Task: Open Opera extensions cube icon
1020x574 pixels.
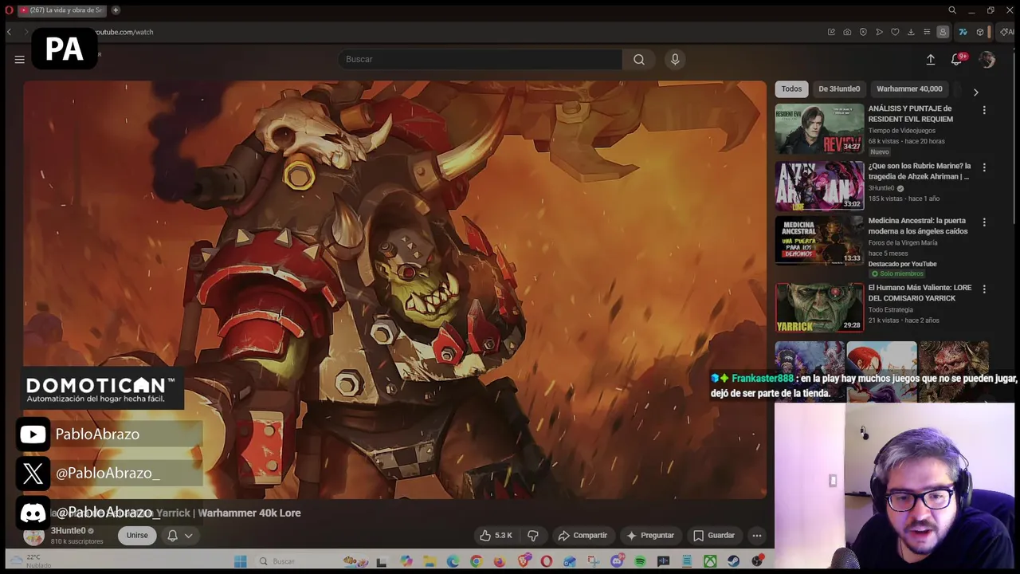Action: [x=980, y=32]
